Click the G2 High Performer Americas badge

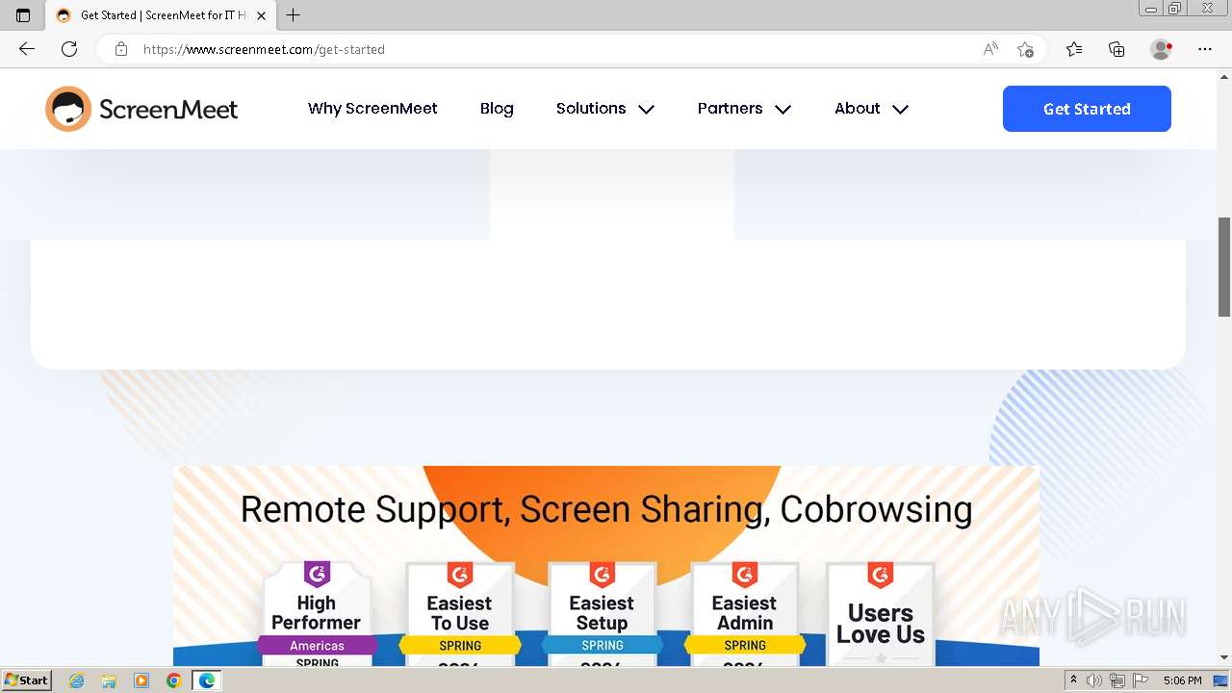pos(317,614)
